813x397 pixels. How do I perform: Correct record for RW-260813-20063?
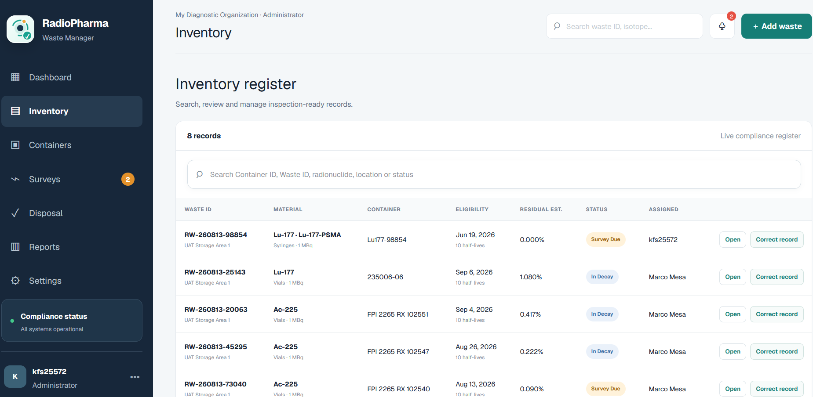[x=777, y=314]
